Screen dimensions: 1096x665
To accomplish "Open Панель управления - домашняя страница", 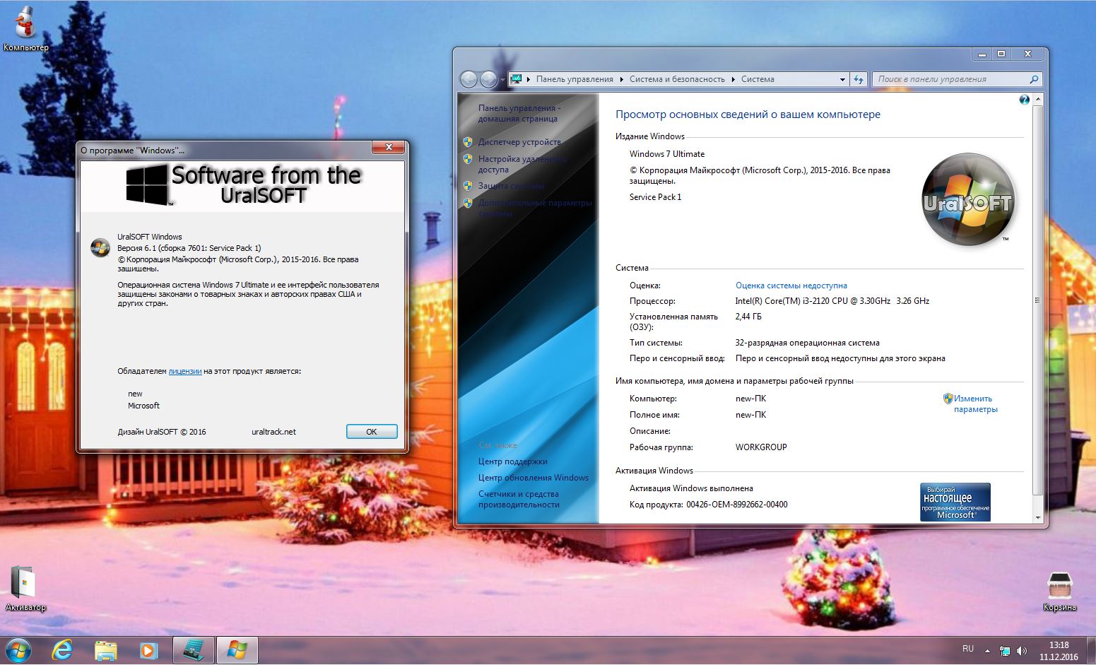I will tap(519, 113).
